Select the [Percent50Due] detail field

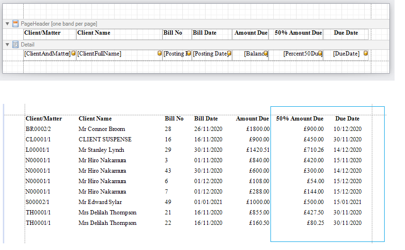(x=296, y=55)
